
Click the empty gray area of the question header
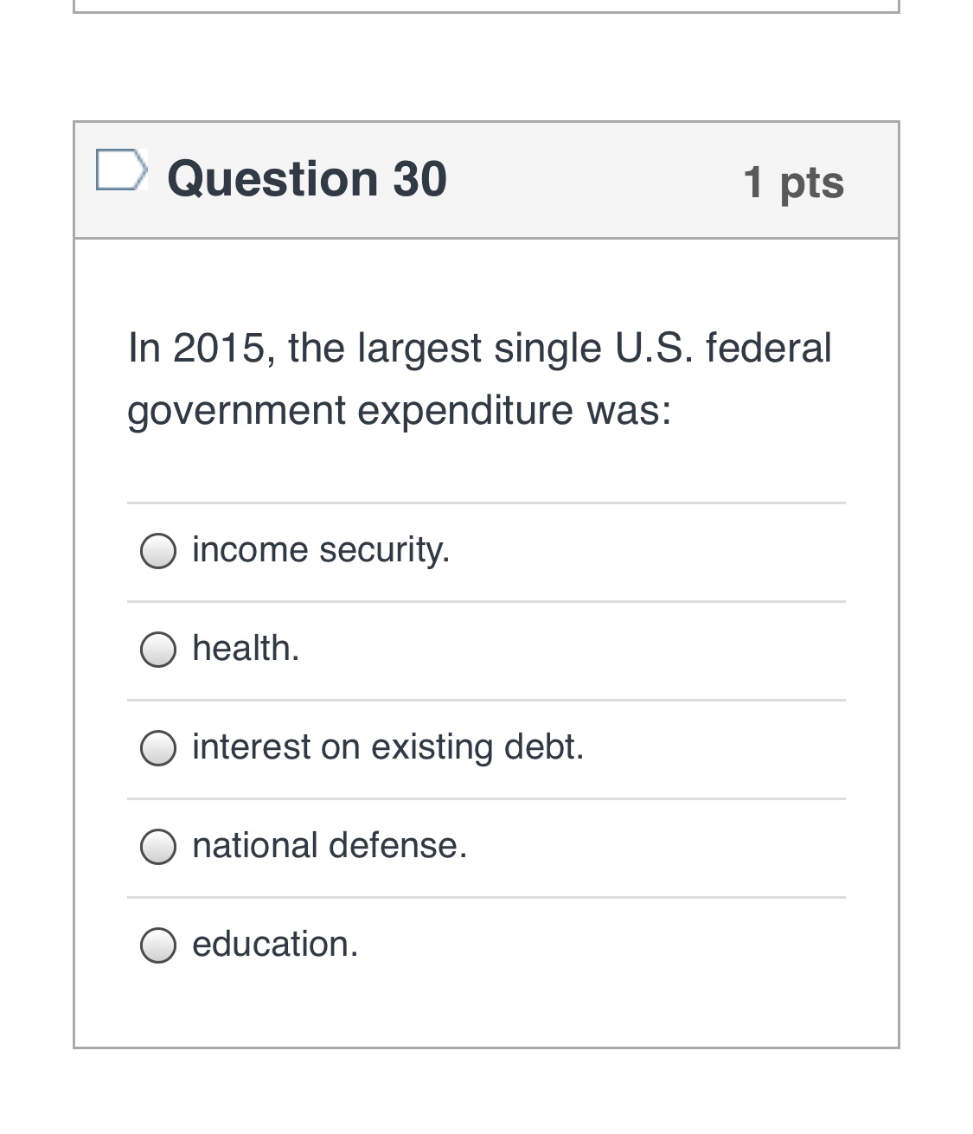pyautogui.click(x=595, y=180)
